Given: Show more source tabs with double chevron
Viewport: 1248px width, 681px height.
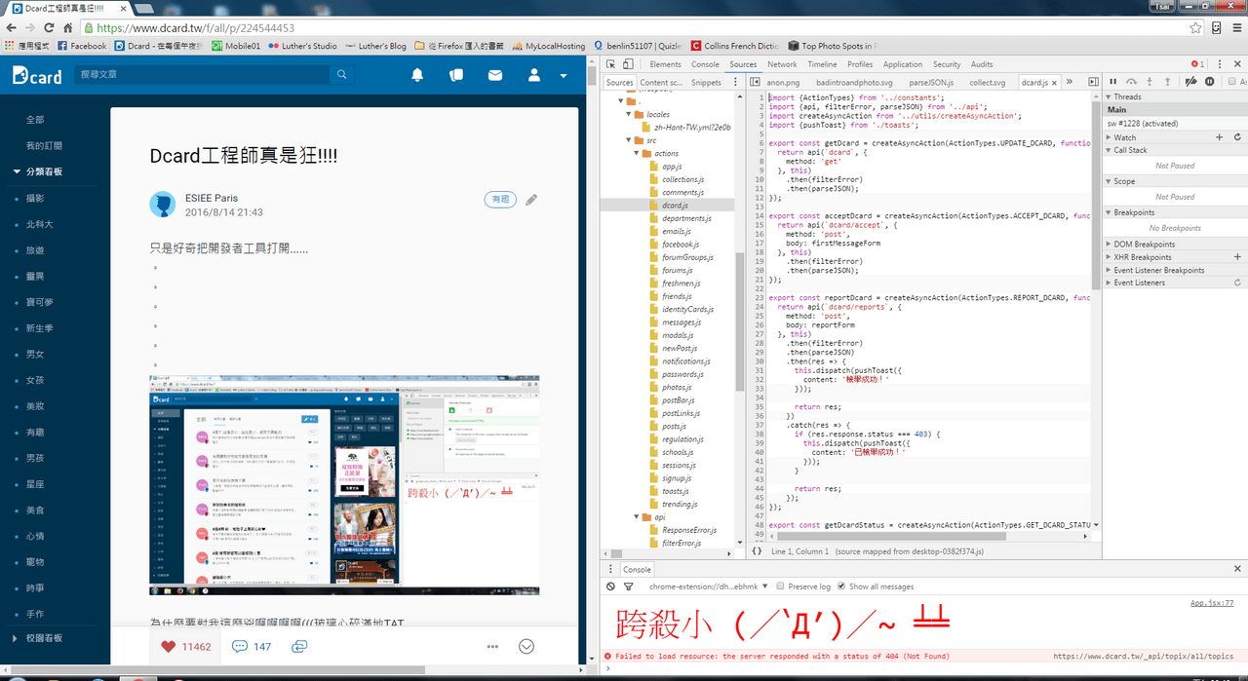Looking at the screenshot, I should [1070, 83].
